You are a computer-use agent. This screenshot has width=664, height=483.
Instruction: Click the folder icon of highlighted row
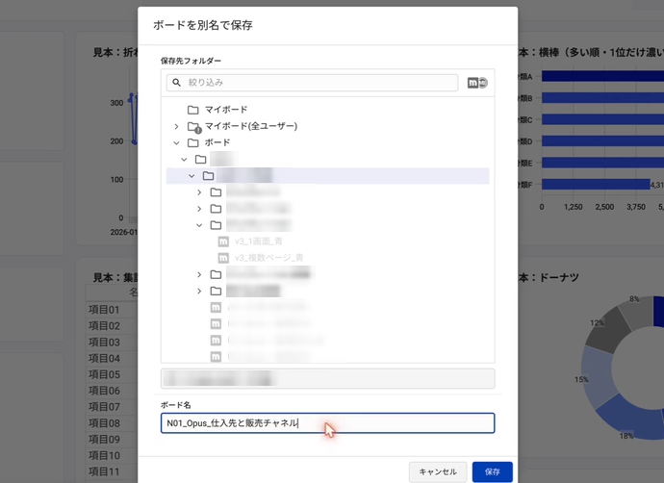(209, 176)
